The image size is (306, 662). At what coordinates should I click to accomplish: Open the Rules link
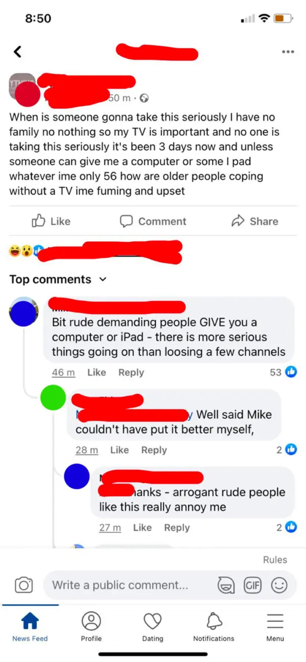(275, 560)
